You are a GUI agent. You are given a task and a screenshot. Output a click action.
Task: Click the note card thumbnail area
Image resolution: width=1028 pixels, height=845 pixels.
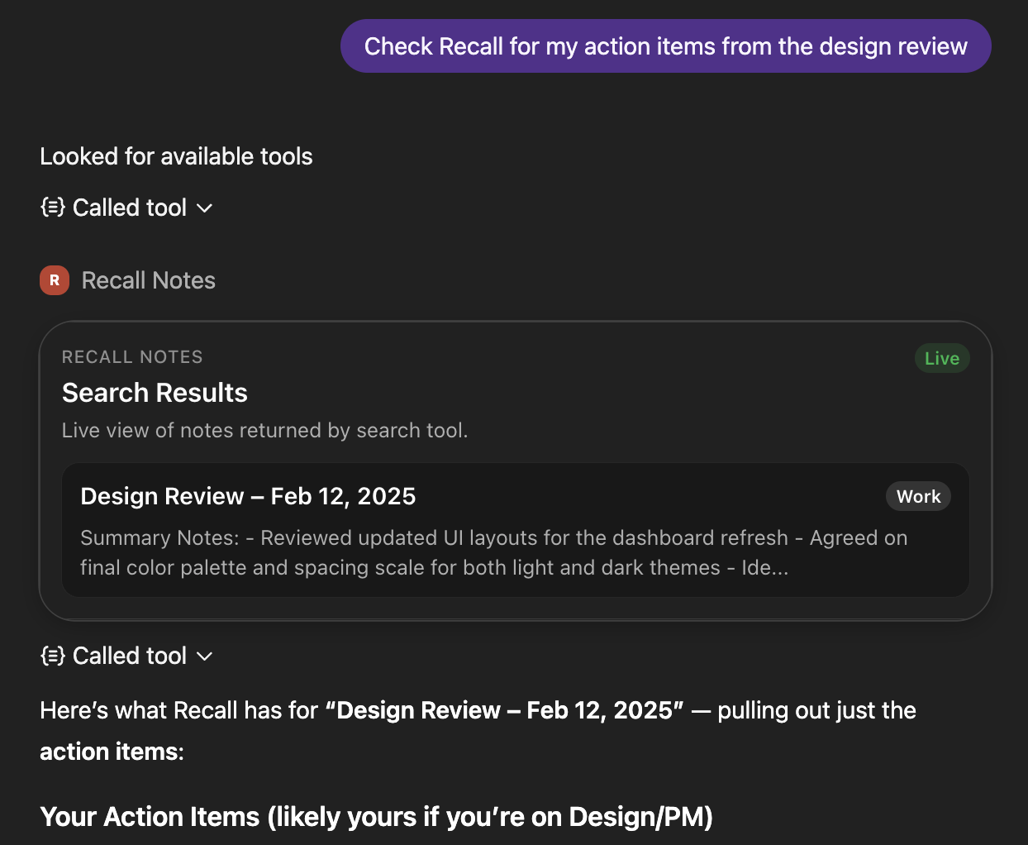click(516, 530)
